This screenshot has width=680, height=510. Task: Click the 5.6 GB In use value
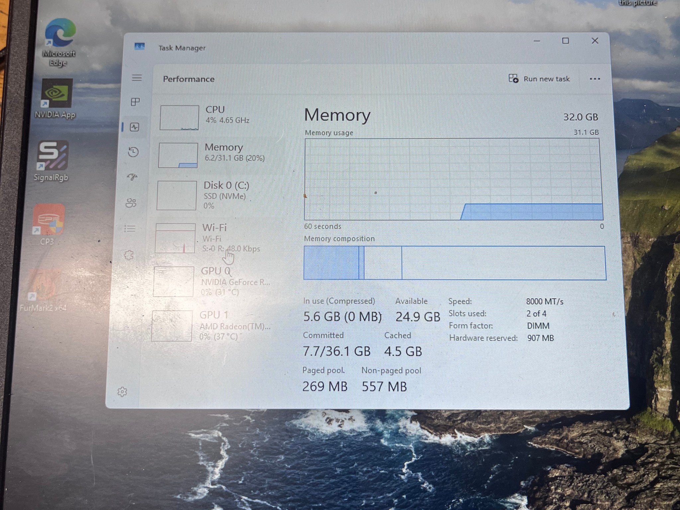point(342,316)
